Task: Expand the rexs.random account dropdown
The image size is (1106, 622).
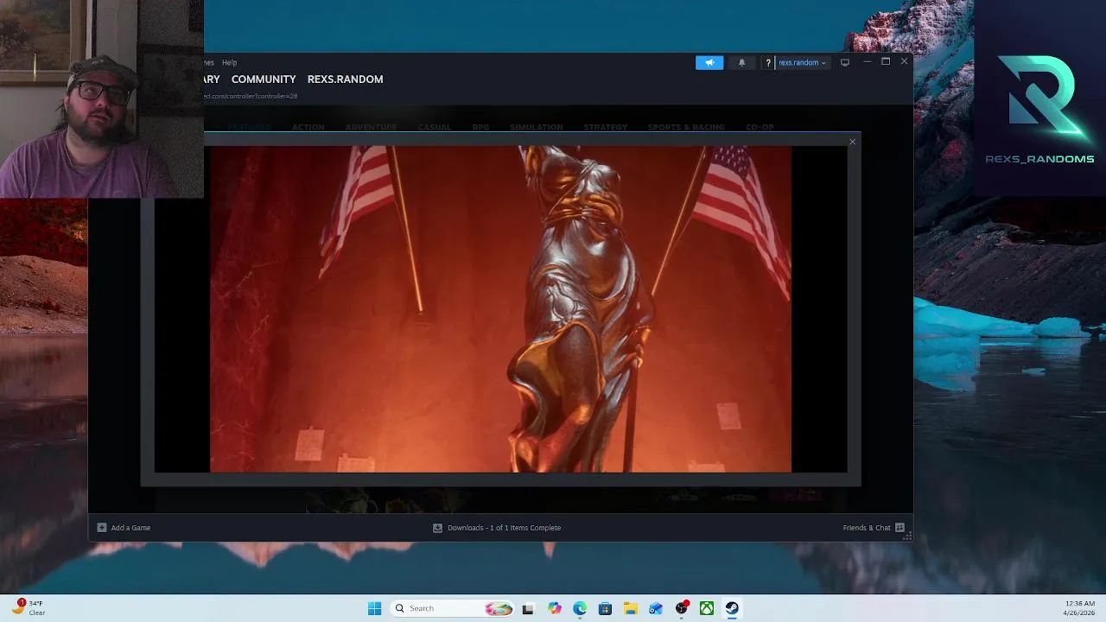Action: pos(802,62)
